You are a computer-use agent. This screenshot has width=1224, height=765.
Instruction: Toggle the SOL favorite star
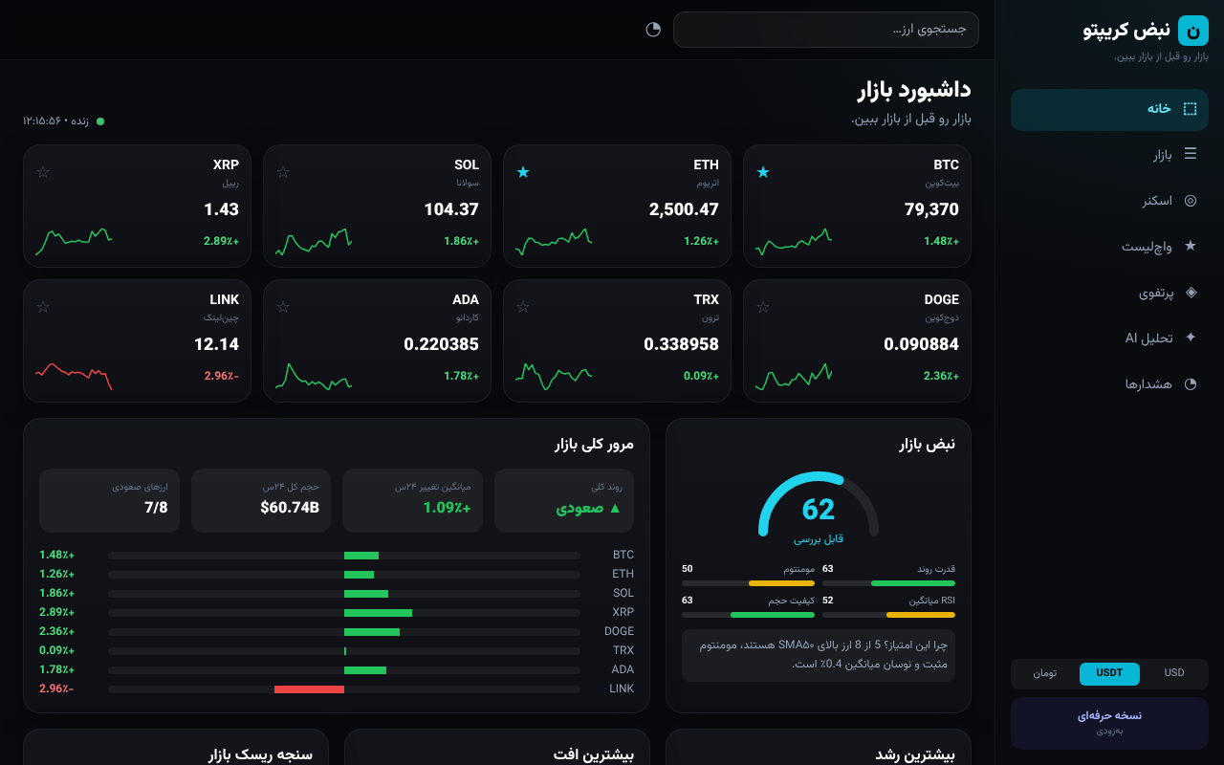click(283, 172)
